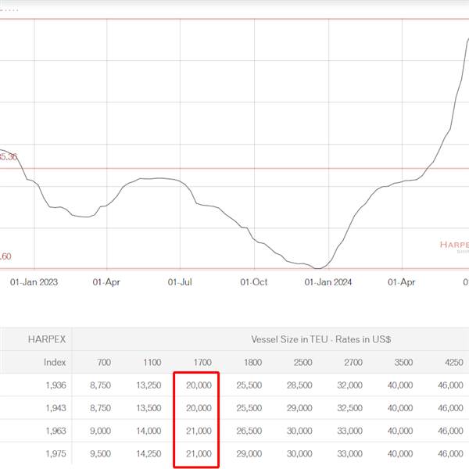The width and height of the screenshot is (469, 469).
Task: Click the chart line's lowest point near 01-Jan 2024
Action: pyautogui.click(x=318, y=268)
